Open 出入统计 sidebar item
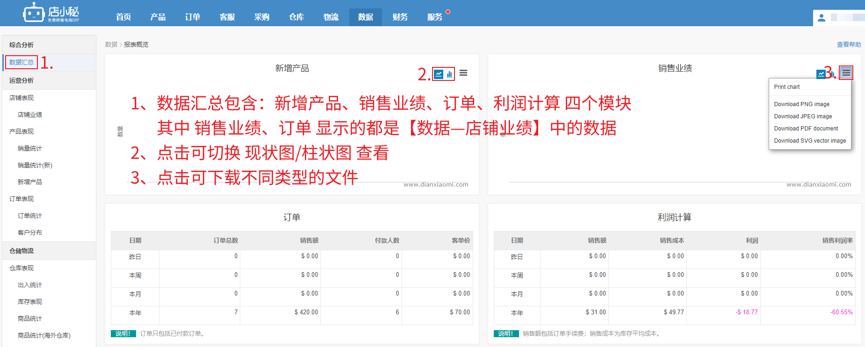865x347 pixels. (x=30, y=285)
